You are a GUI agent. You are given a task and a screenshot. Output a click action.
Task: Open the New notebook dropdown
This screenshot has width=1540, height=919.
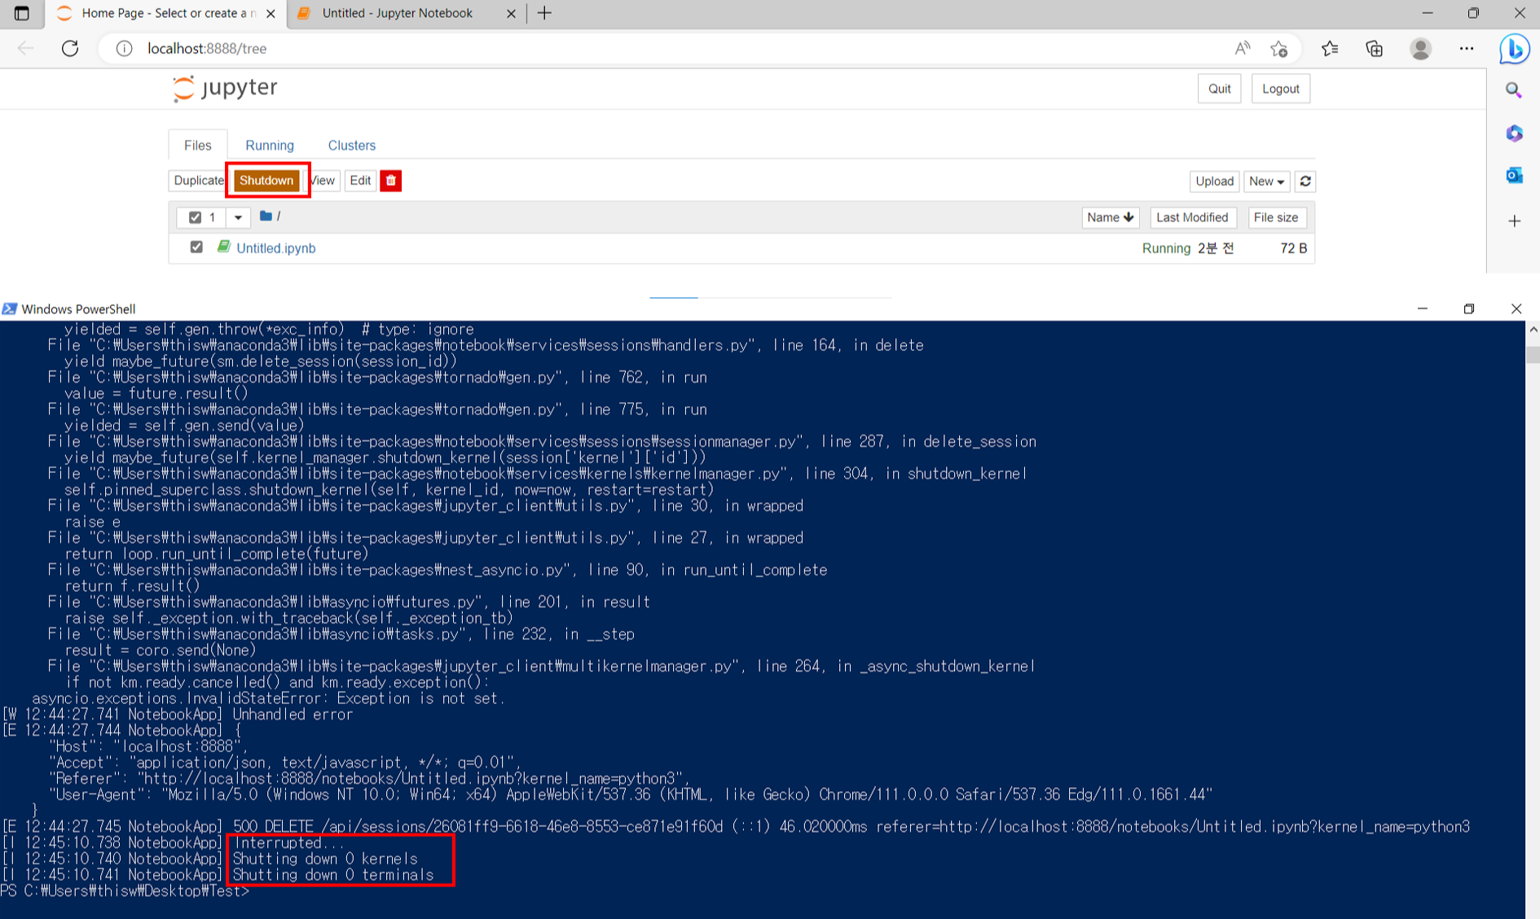[1267, 182]
